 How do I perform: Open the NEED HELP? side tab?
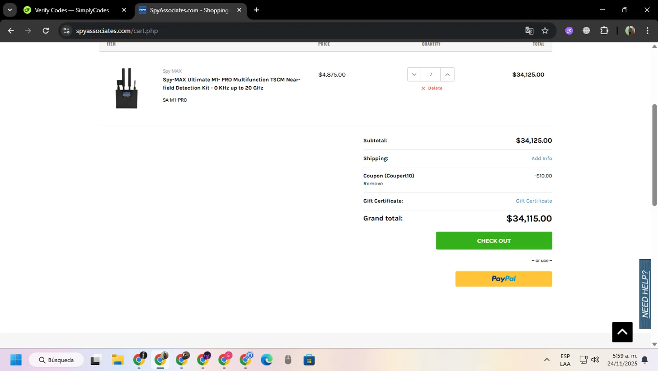645,294
